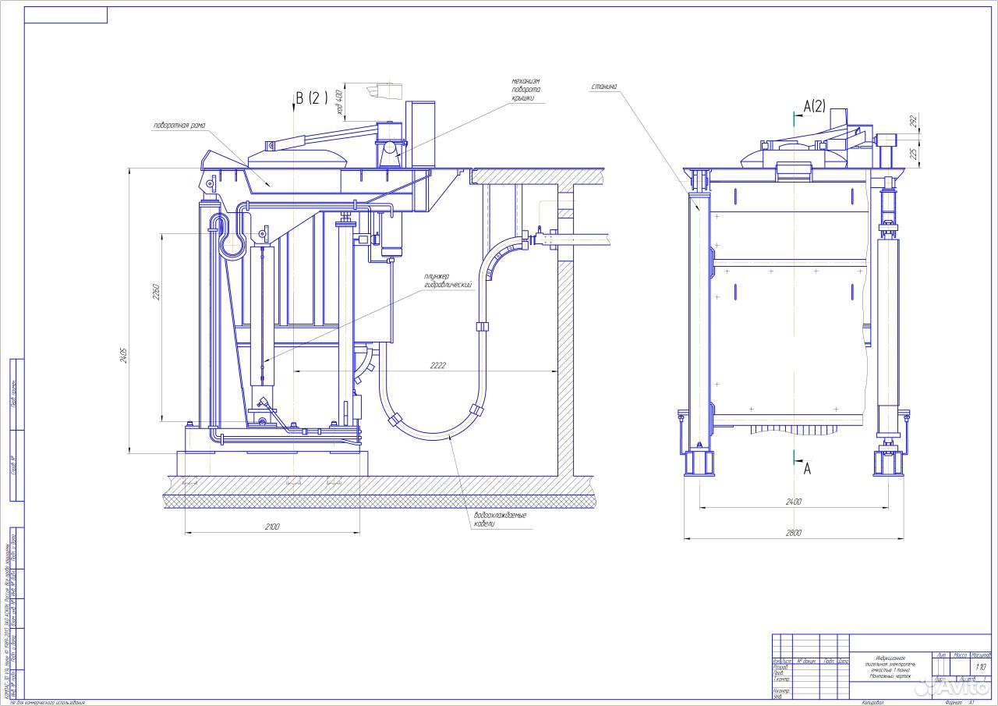Select the 2400 dimension in right view

pos(794,502)
